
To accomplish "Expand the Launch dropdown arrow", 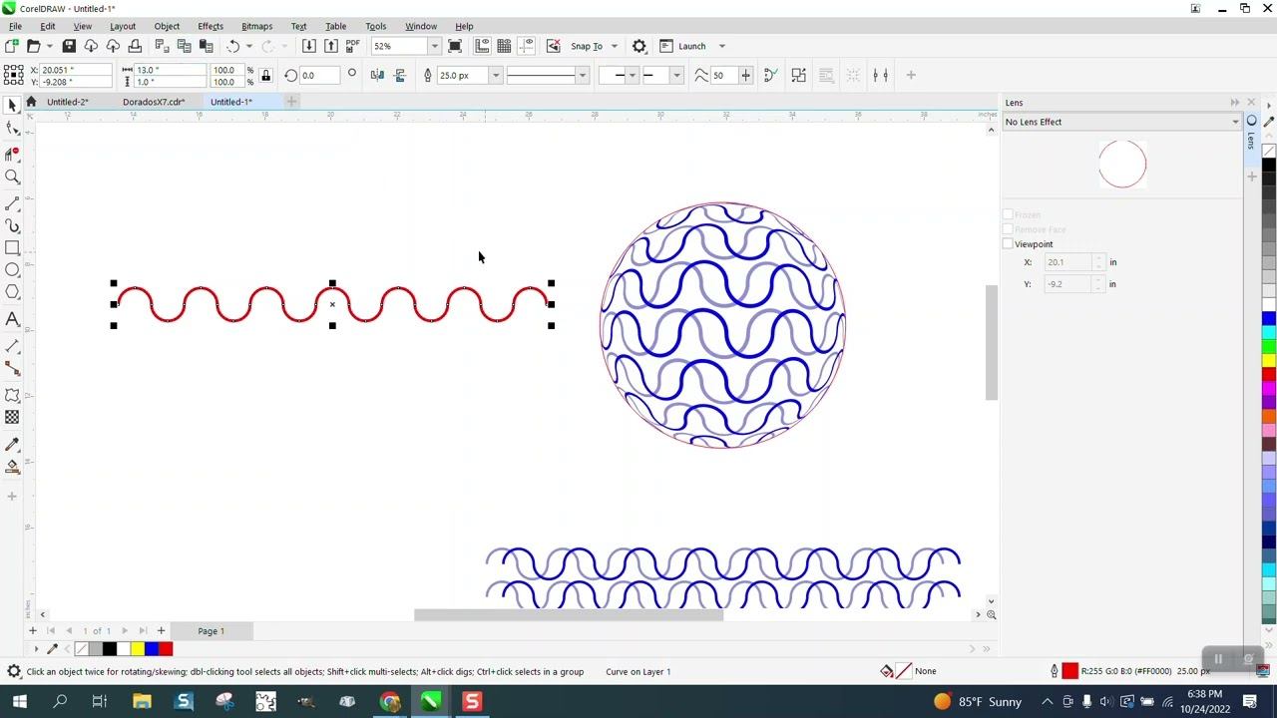I will (721, 46).
